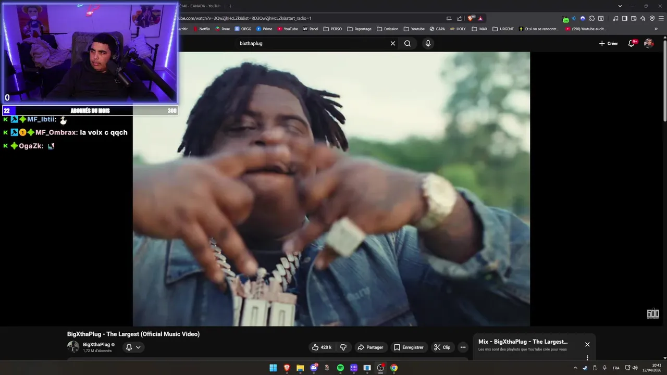Open the Reportage bookmarks folder
Viewport: 667px width, 375px height.
click(359, 29)
